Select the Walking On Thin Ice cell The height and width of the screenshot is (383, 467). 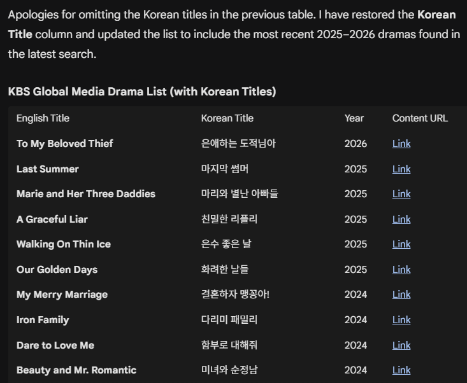64,244
